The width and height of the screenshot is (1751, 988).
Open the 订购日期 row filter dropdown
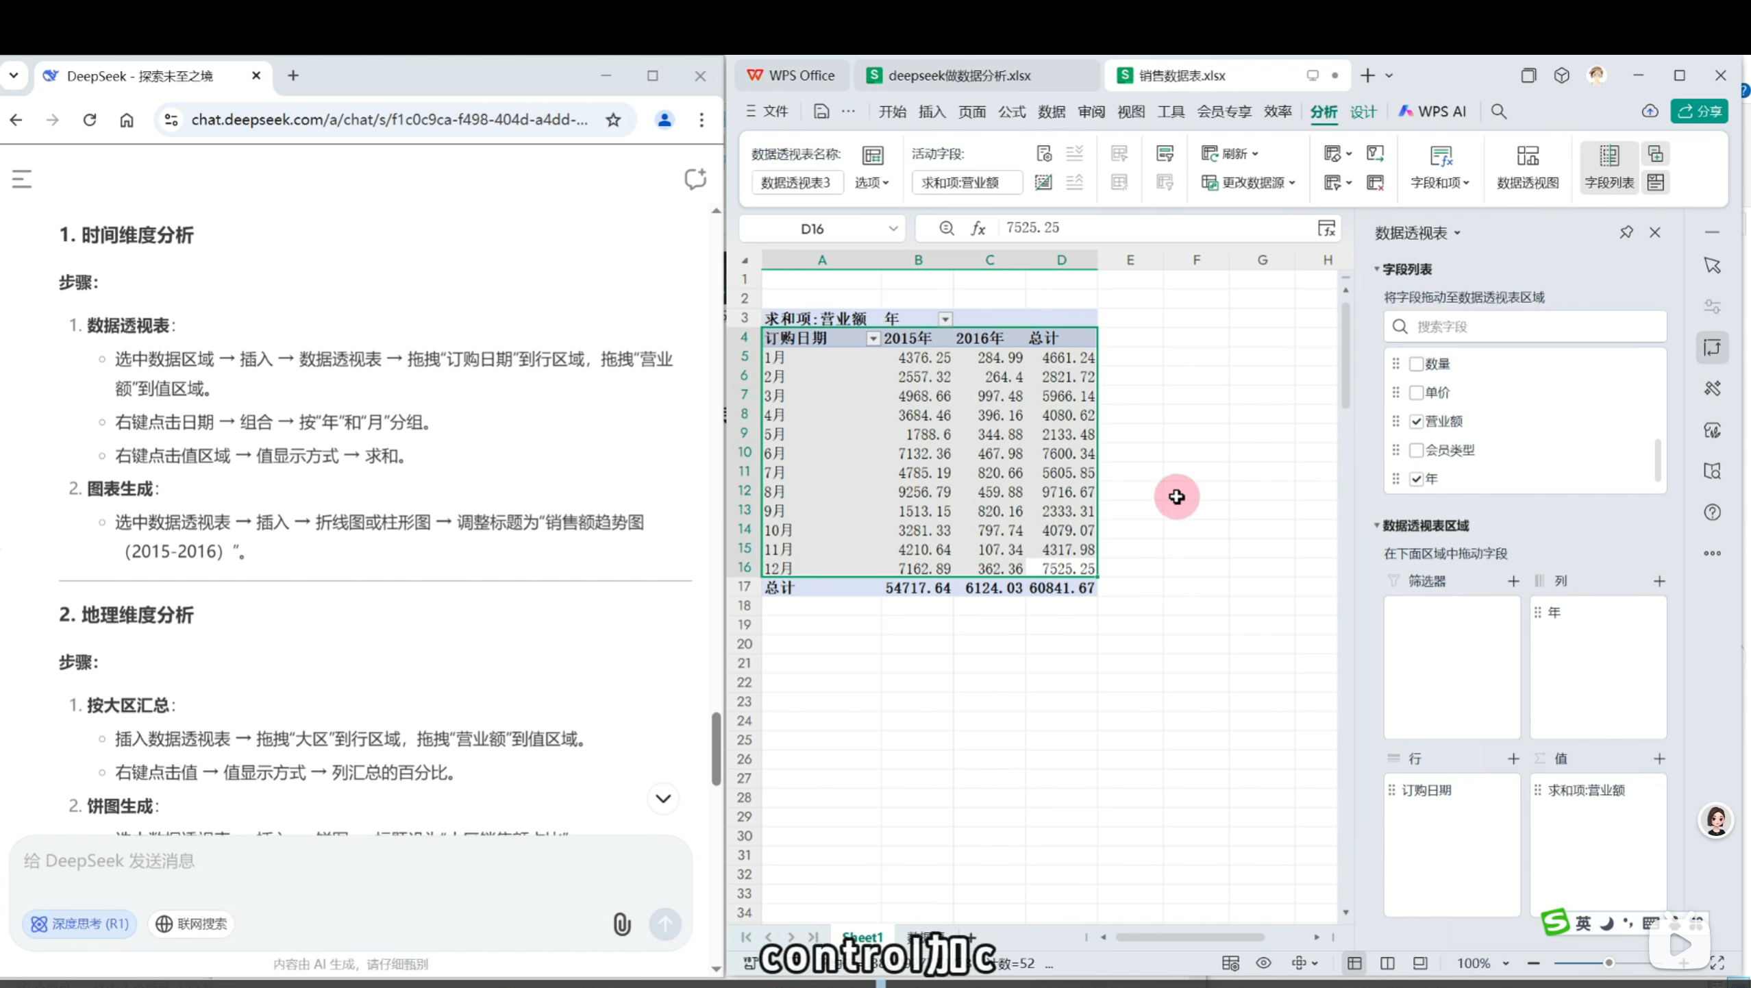click(x=873, y=338)
